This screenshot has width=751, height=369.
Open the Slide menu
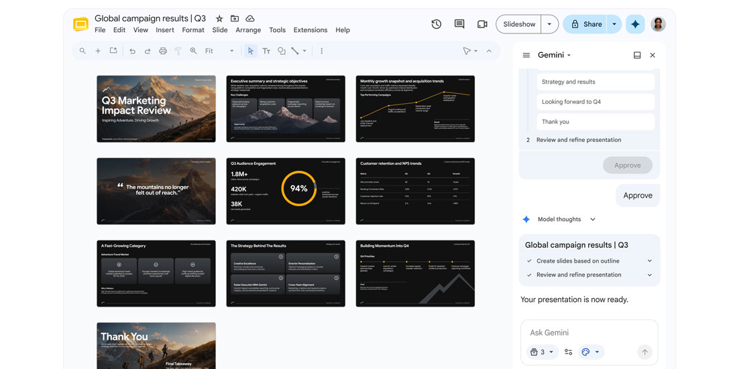coord(220,29)
